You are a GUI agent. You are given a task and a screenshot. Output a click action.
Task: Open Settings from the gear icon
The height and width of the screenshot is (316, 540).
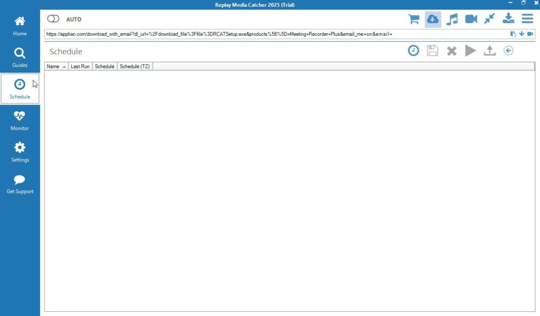[20, 152]
